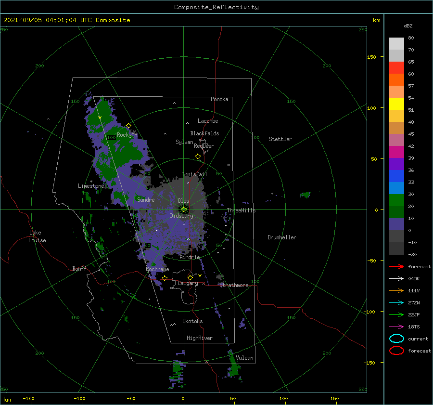Click the Limestone label
Viewport: 433px width, 405px height.
[91, 186]
